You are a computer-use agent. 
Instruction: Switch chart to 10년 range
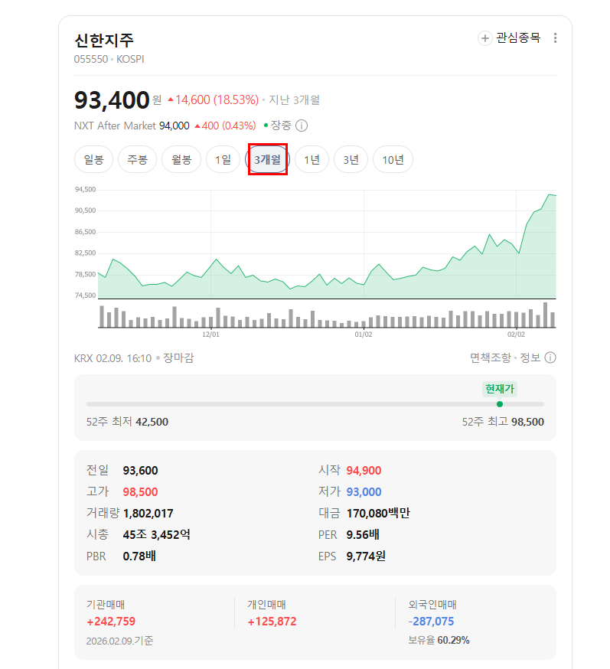[x=393, y=159]
